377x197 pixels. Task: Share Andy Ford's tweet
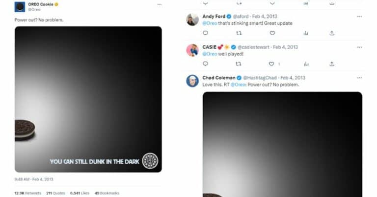click(332, 33)
